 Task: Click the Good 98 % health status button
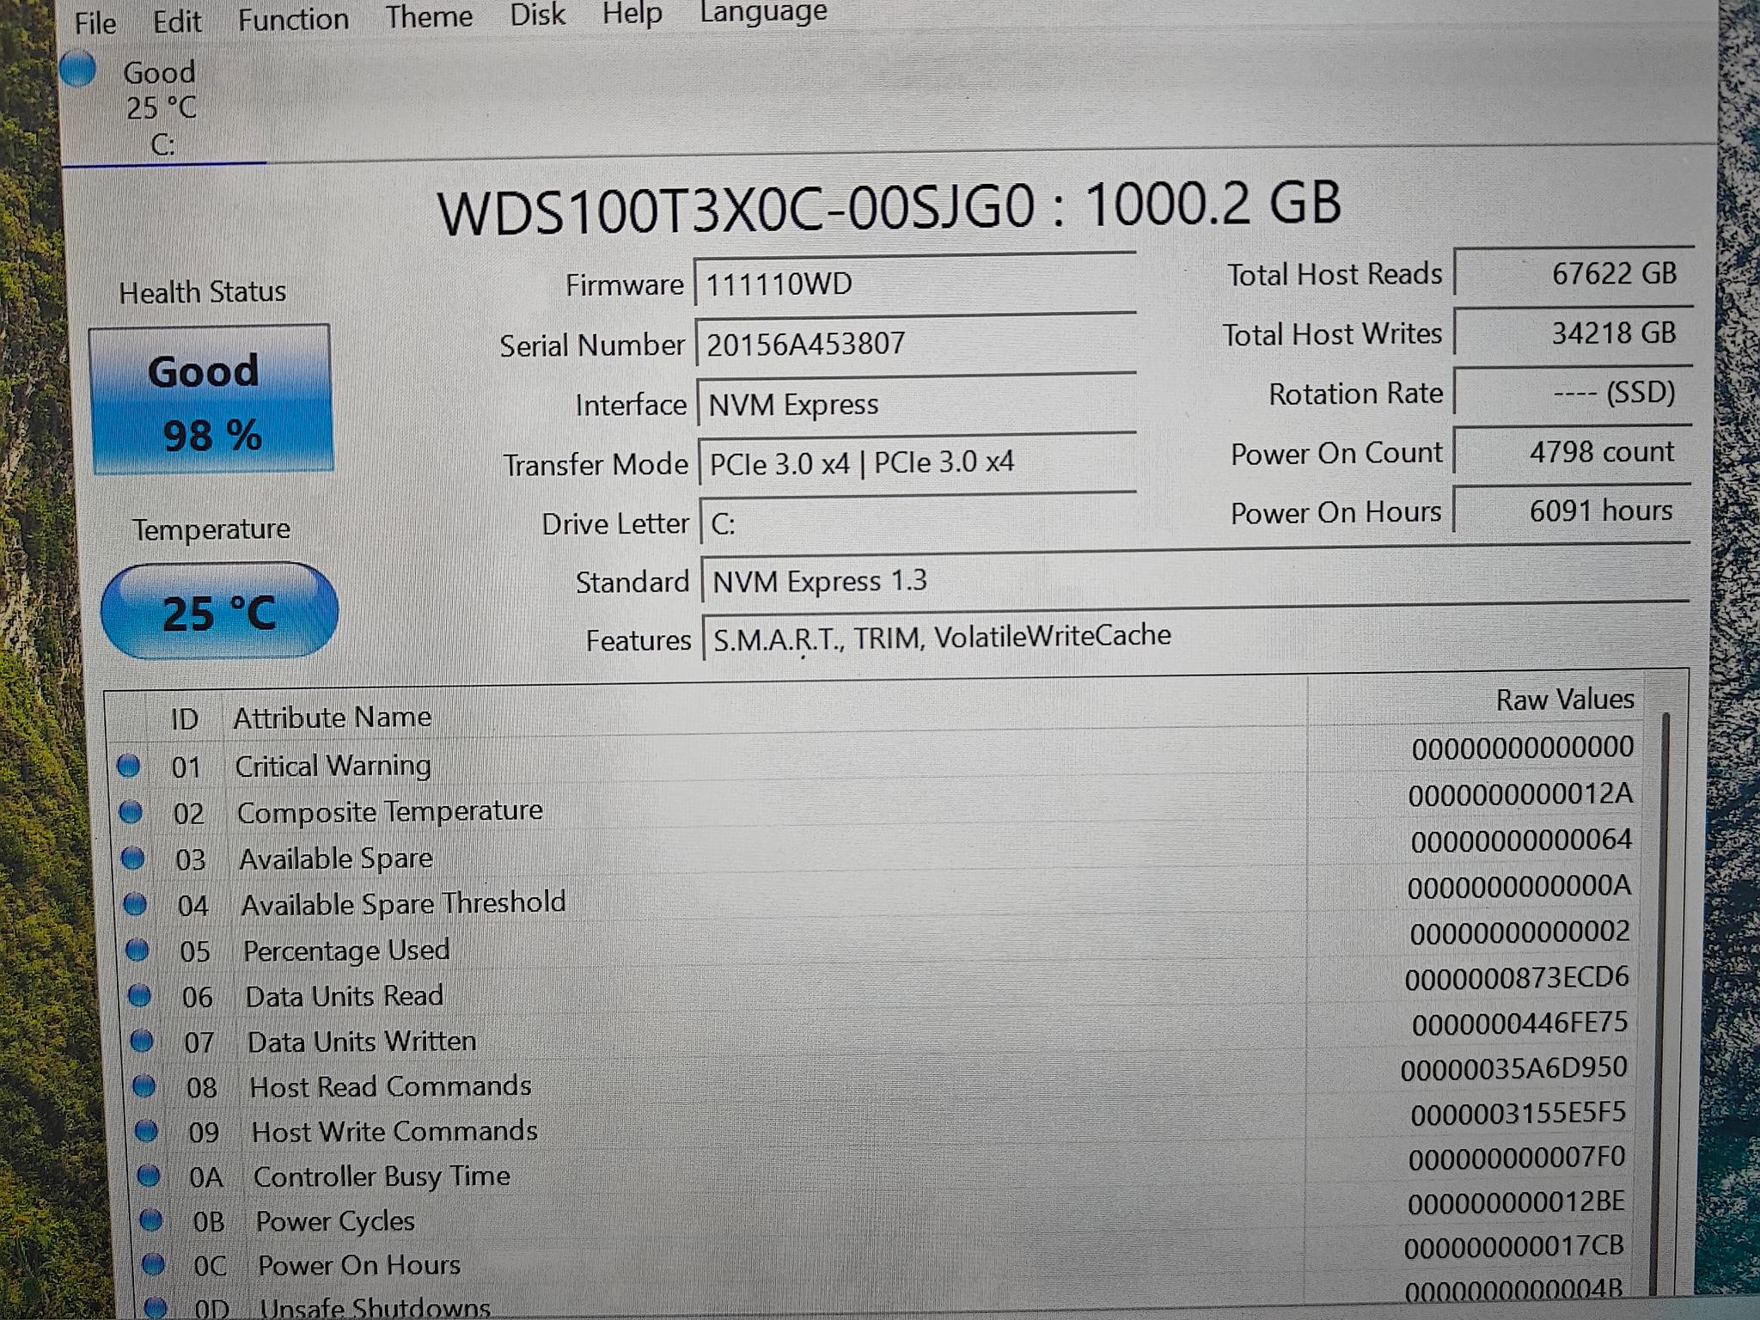[x=211, y=400]
